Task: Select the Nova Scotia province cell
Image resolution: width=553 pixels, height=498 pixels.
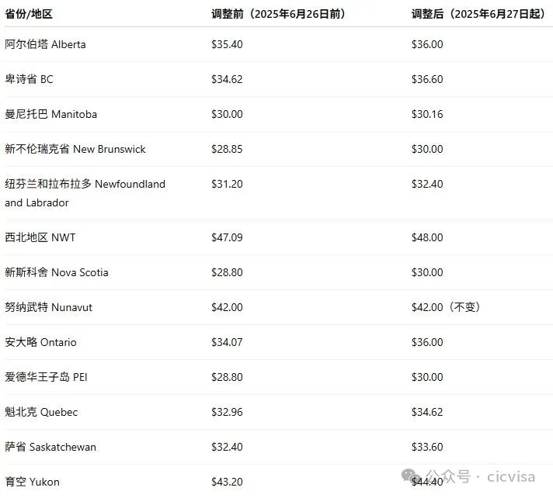Action: [x=57, y=272]
